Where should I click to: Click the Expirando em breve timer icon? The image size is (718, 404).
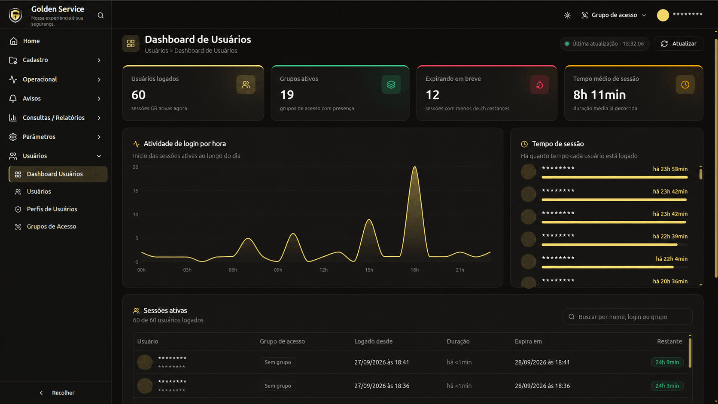pos(539,85)
